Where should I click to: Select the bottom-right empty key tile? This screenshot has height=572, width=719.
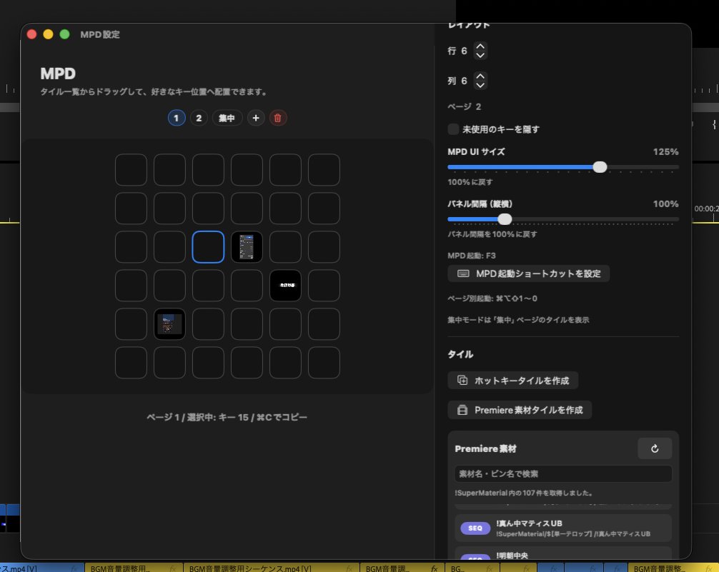[x=324, y=363]
